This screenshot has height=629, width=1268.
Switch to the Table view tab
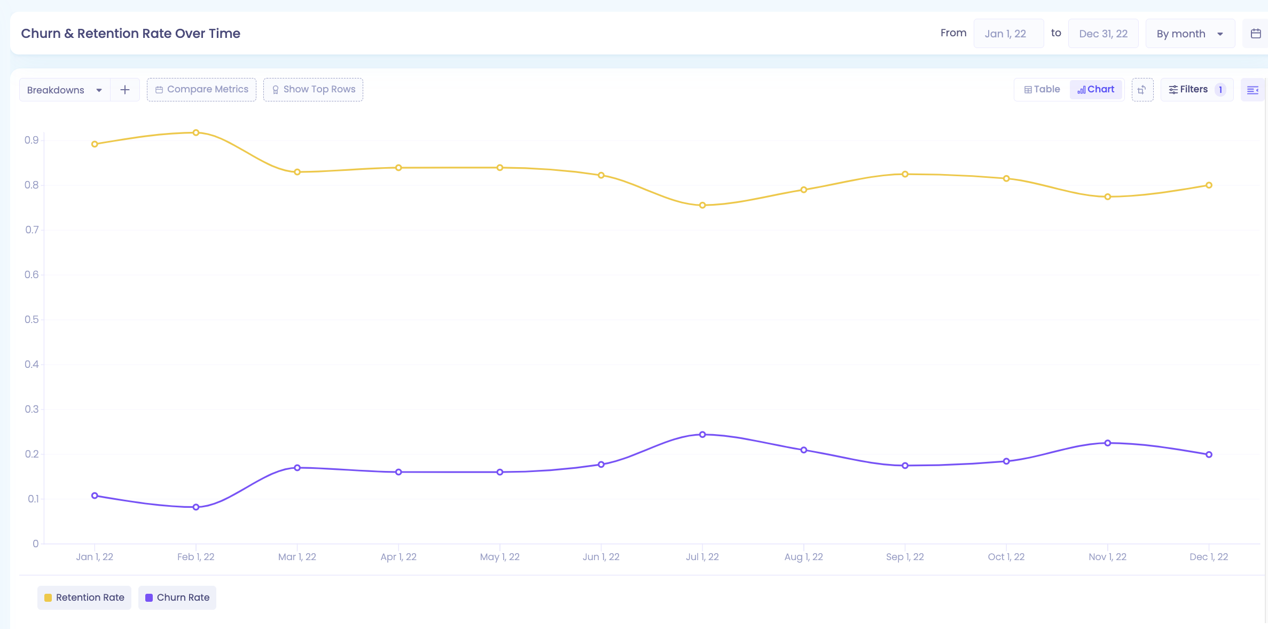click(x=1042, y=90)
